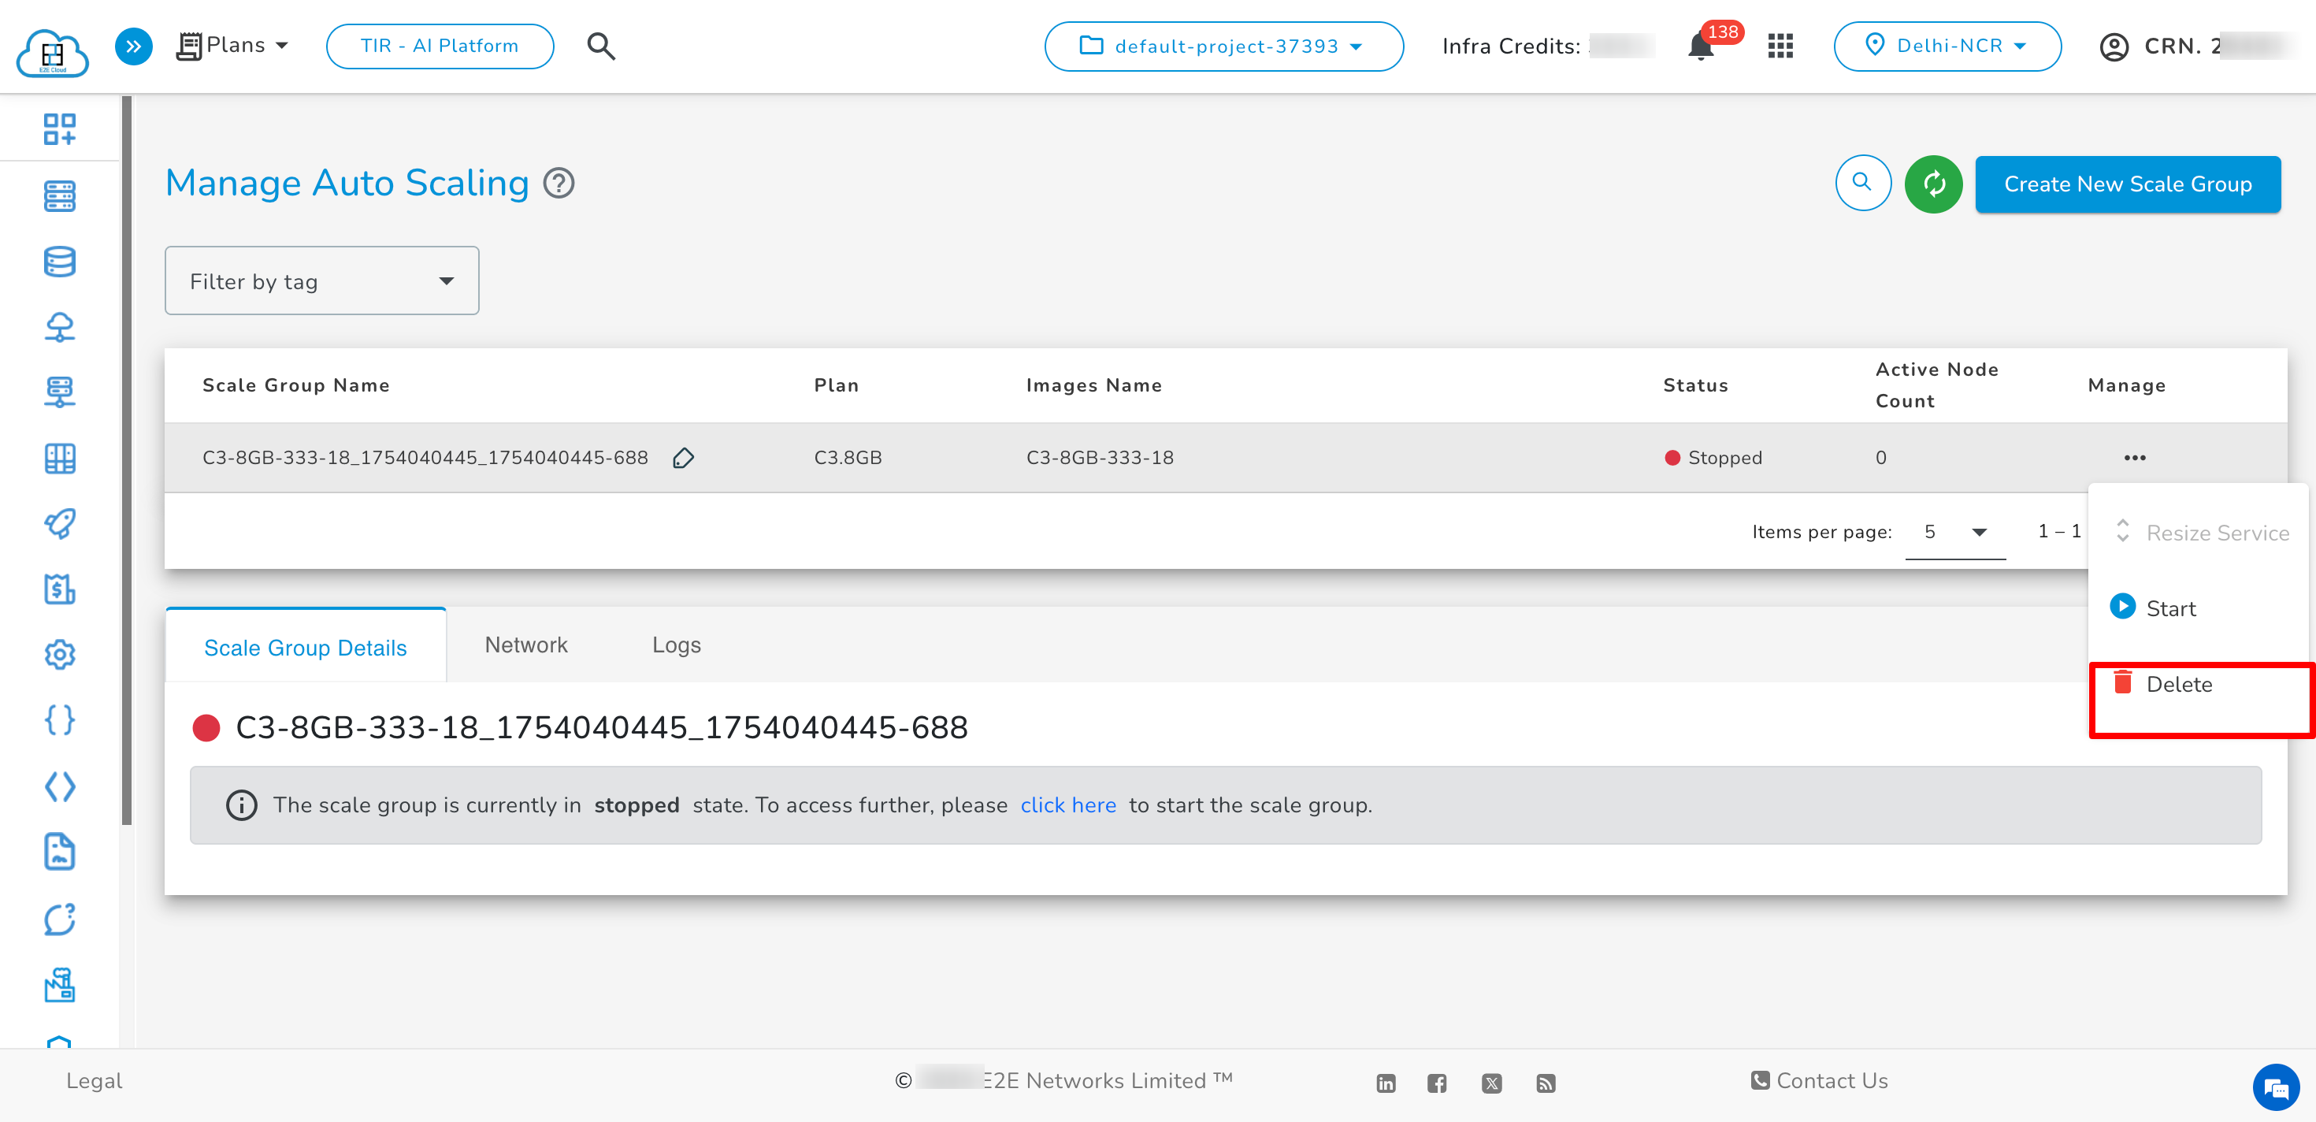Switch to the Network tab
This screenshot has height=1122, width=2316.
(526, 645)
